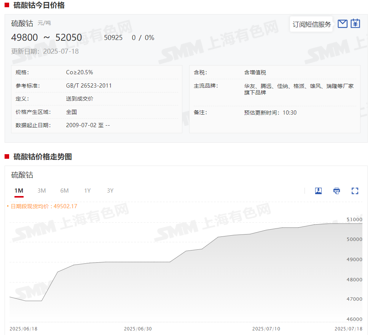The width and height of the screenshot is (370, 335).
Task: Expand the chart to fullscreen
Action: (x=355, y=191)
